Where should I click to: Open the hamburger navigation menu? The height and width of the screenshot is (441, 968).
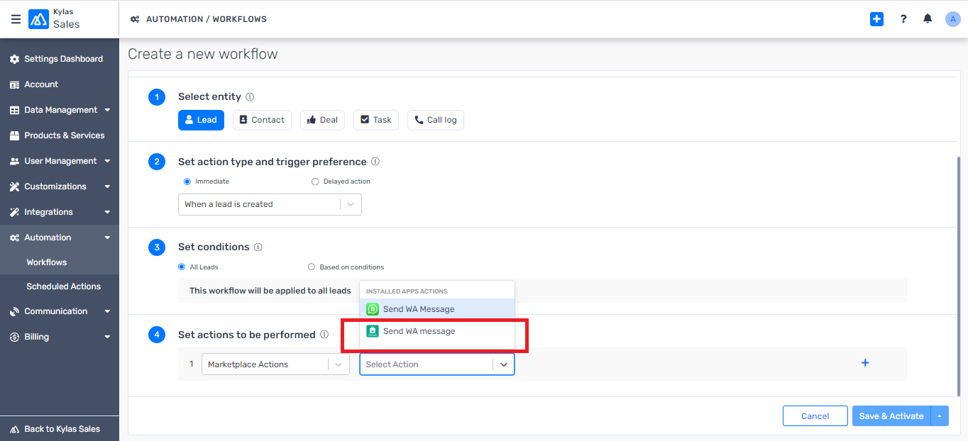point(16,19)
